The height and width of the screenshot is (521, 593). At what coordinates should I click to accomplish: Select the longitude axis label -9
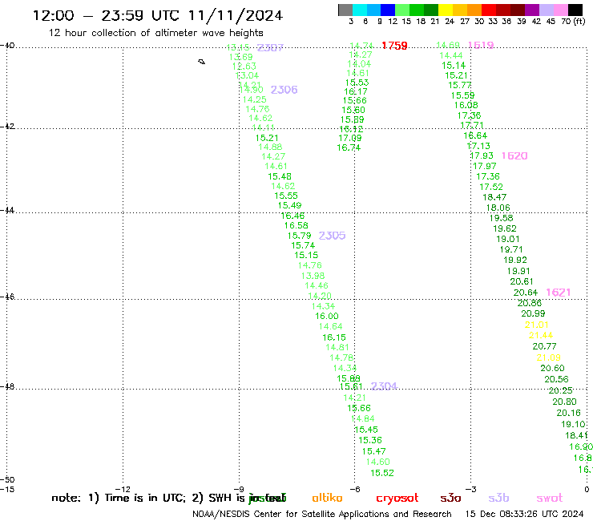[x=239, y=490]
